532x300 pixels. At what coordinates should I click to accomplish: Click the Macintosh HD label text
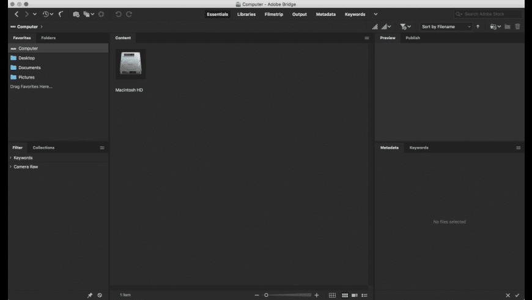pyautogui.click(x=129, y=90)
